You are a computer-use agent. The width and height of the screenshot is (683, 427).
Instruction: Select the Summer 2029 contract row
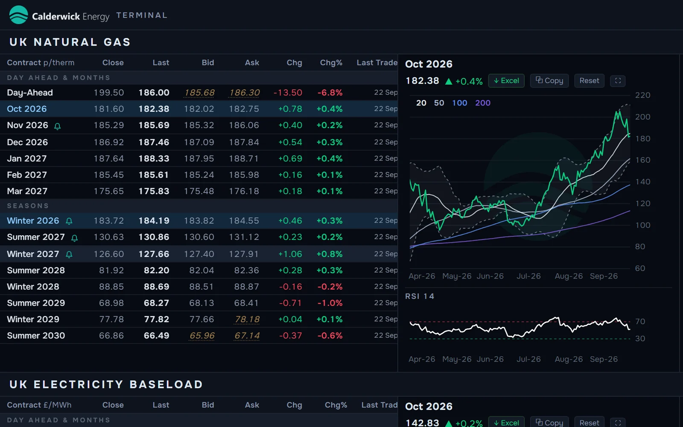click(199, 303)
